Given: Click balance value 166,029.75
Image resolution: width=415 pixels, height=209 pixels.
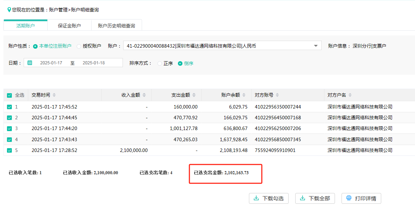Looking at the screenshot, I should 236,118.
